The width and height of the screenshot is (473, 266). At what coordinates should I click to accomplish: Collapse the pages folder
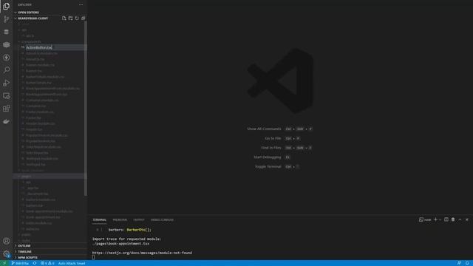(x=26, y=176)
